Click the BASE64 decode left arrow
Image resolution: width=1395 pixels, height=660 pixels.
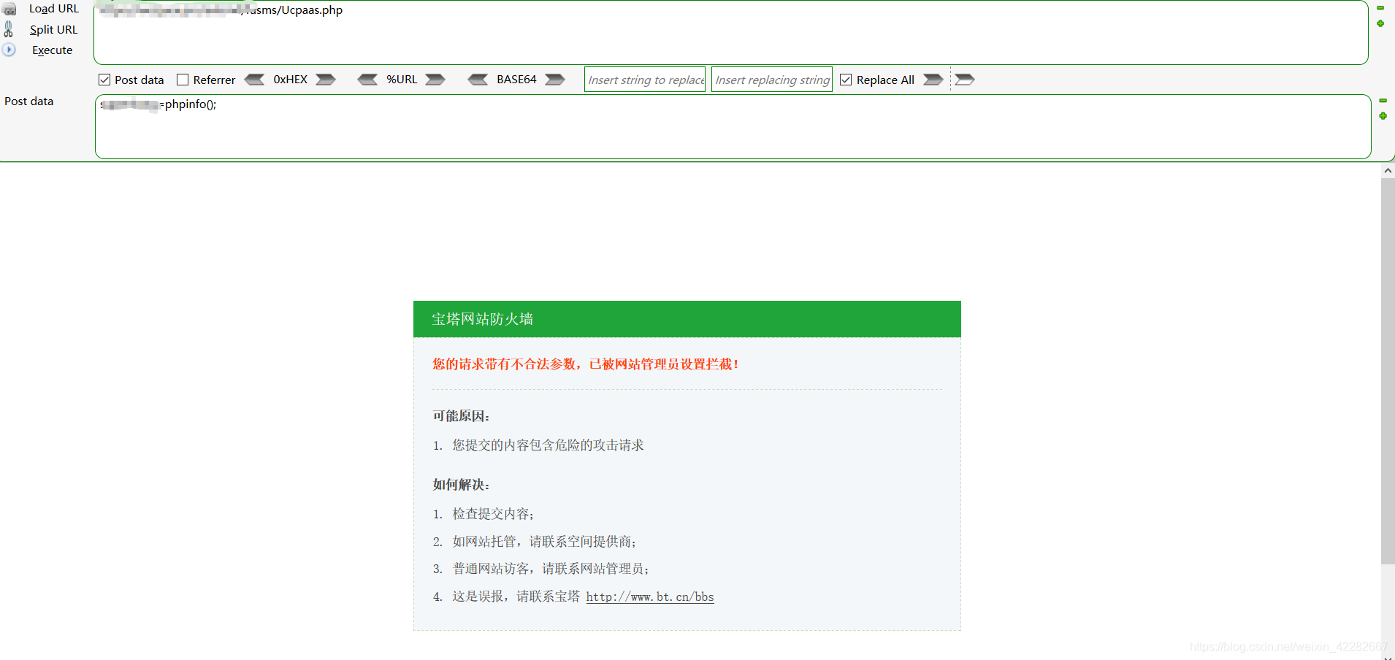[x=478, y=80]
